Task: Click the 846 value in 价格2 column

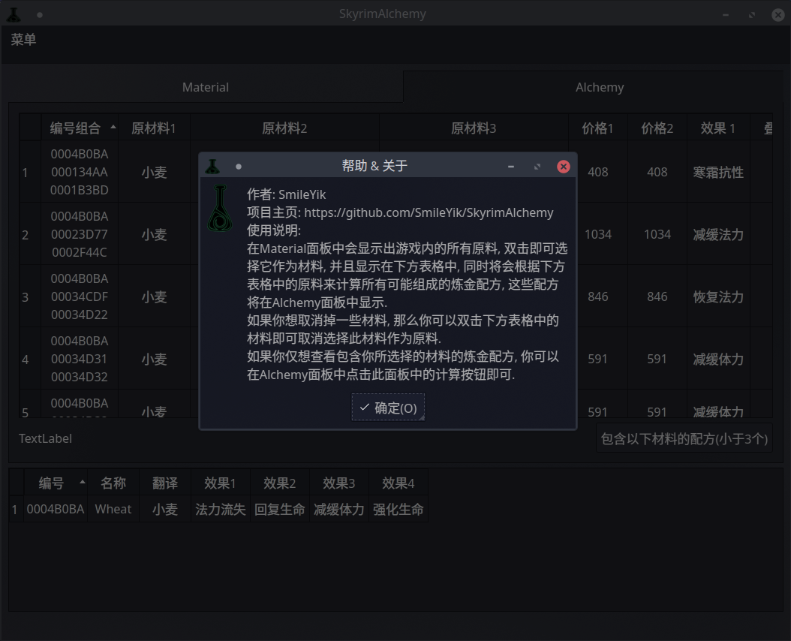Action: pos(657,296)
